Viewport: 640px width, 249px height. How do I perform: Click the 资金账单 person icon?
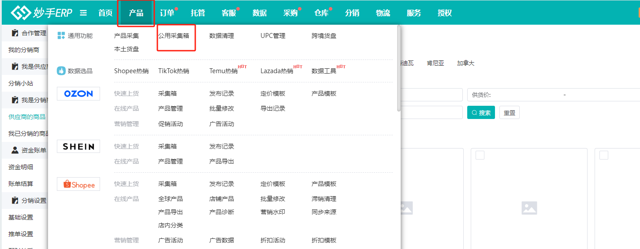pyautogui.click(x=15, y=150)
